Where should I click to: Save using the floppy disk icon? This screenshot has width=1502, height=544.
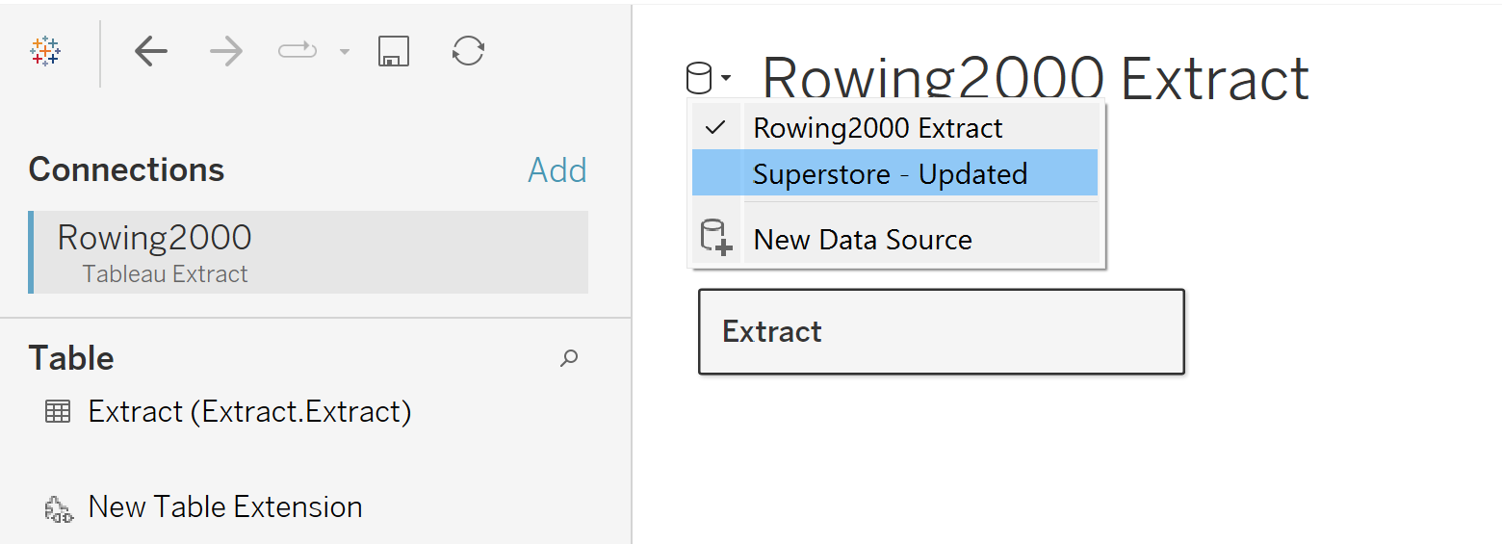click(x=394, y=51)
